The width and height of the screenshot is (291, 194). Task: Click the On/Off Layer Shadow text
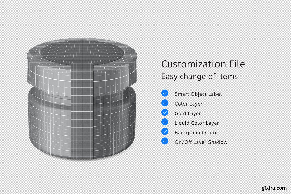coord(201,142)
